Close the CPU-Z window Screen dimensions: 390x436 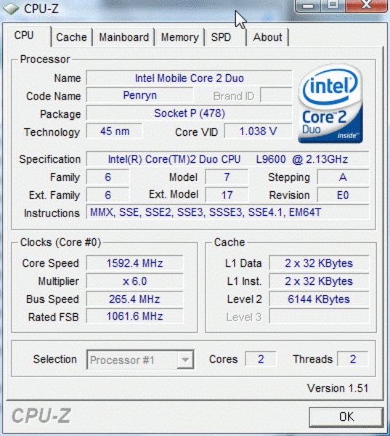tap(366, 6)
